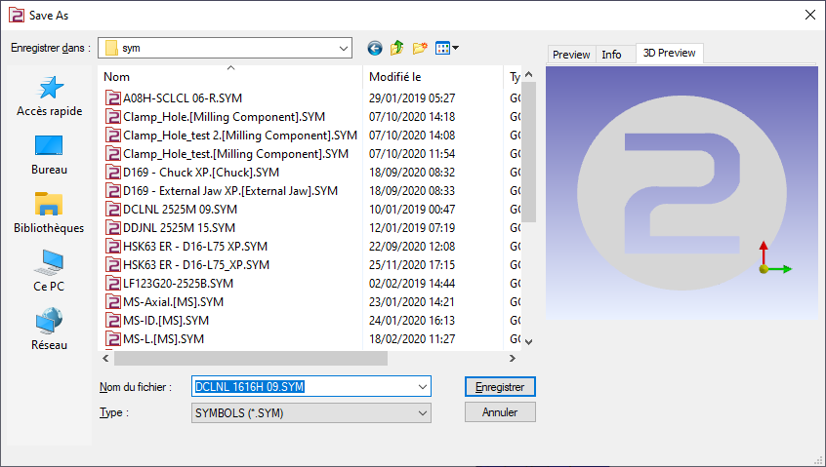Expand the Nom du fichier dropdown
Image resolution: width=826 pixels, height=467 pixels.
point(422,387)
